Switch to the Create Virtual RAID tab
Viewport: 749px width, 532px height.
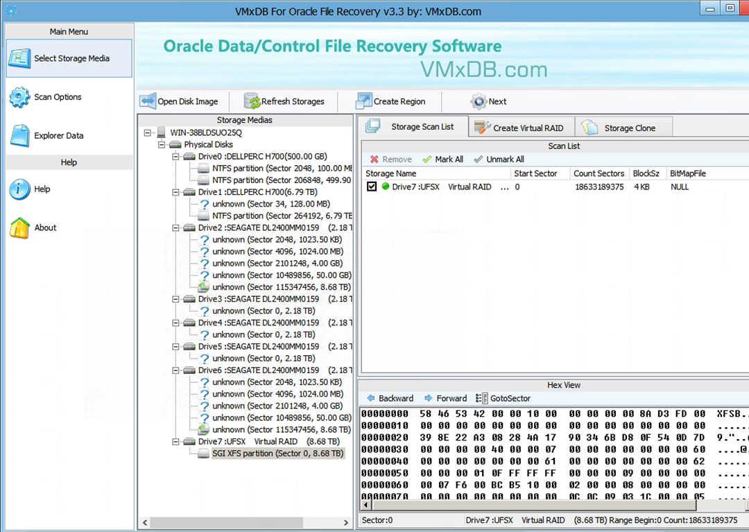522,128
